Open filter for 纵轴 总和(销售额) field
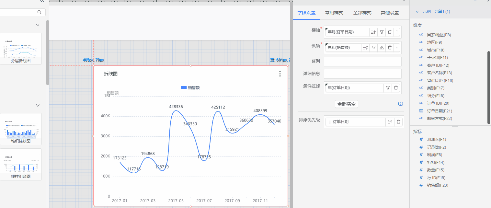The height and width of the screenshot is (208, 491). click(373, 48)
